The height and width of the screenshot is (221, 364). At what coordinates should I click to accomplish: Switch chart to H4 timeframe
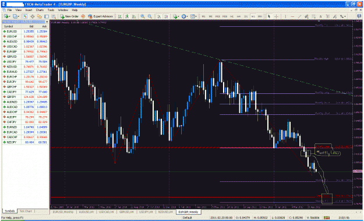[239, 16]
